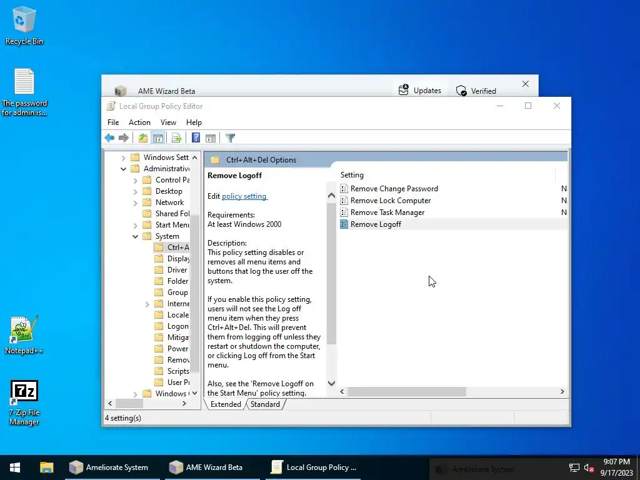640x480 pixels.
Task: Expand the Control Panel tree node
Action: pyautogui.click(x=135, y=180)
